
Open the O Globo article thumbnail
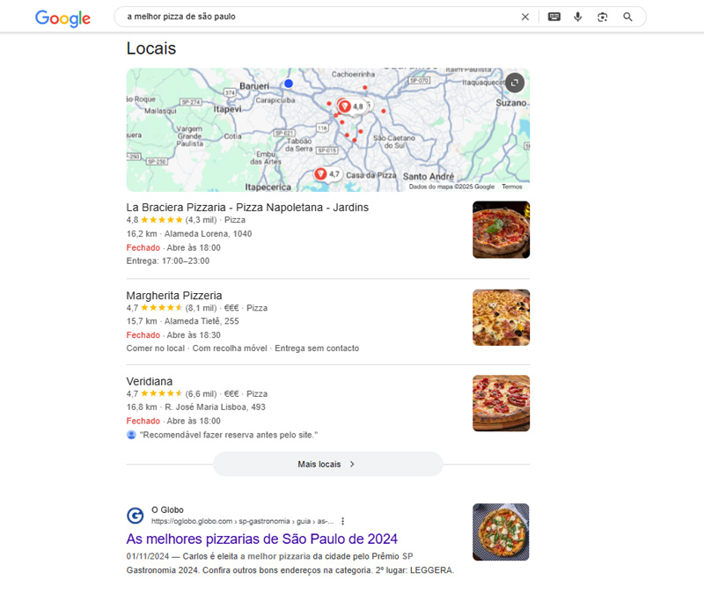501,532
